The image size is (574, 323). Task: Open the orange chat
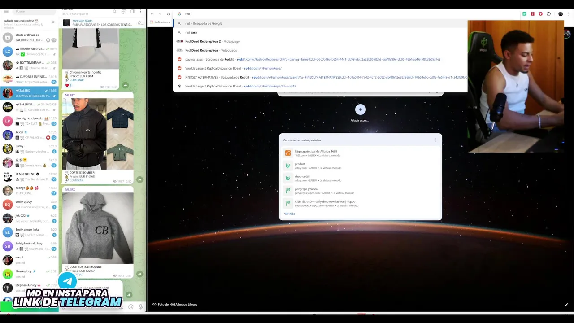[29, 190]
